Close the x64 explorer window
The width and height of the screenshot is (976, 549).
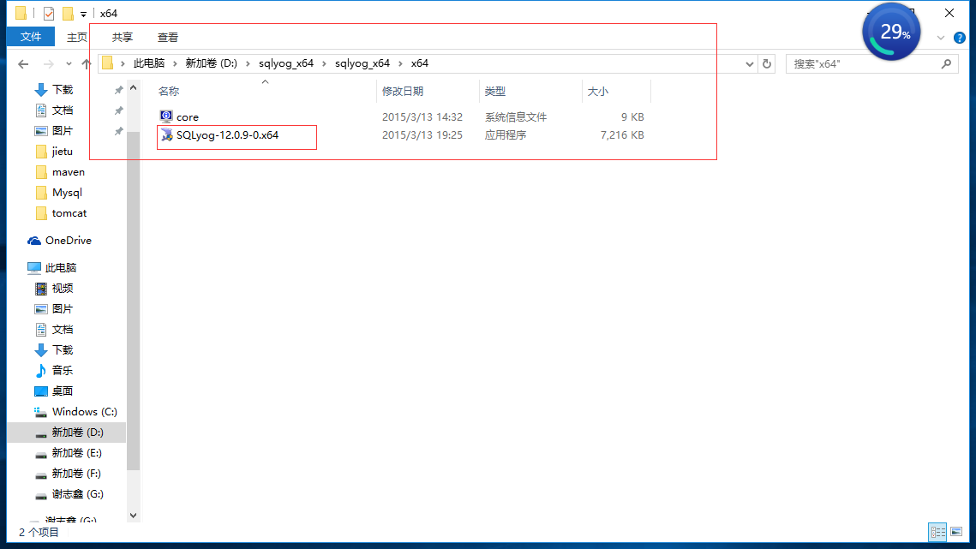949,13
